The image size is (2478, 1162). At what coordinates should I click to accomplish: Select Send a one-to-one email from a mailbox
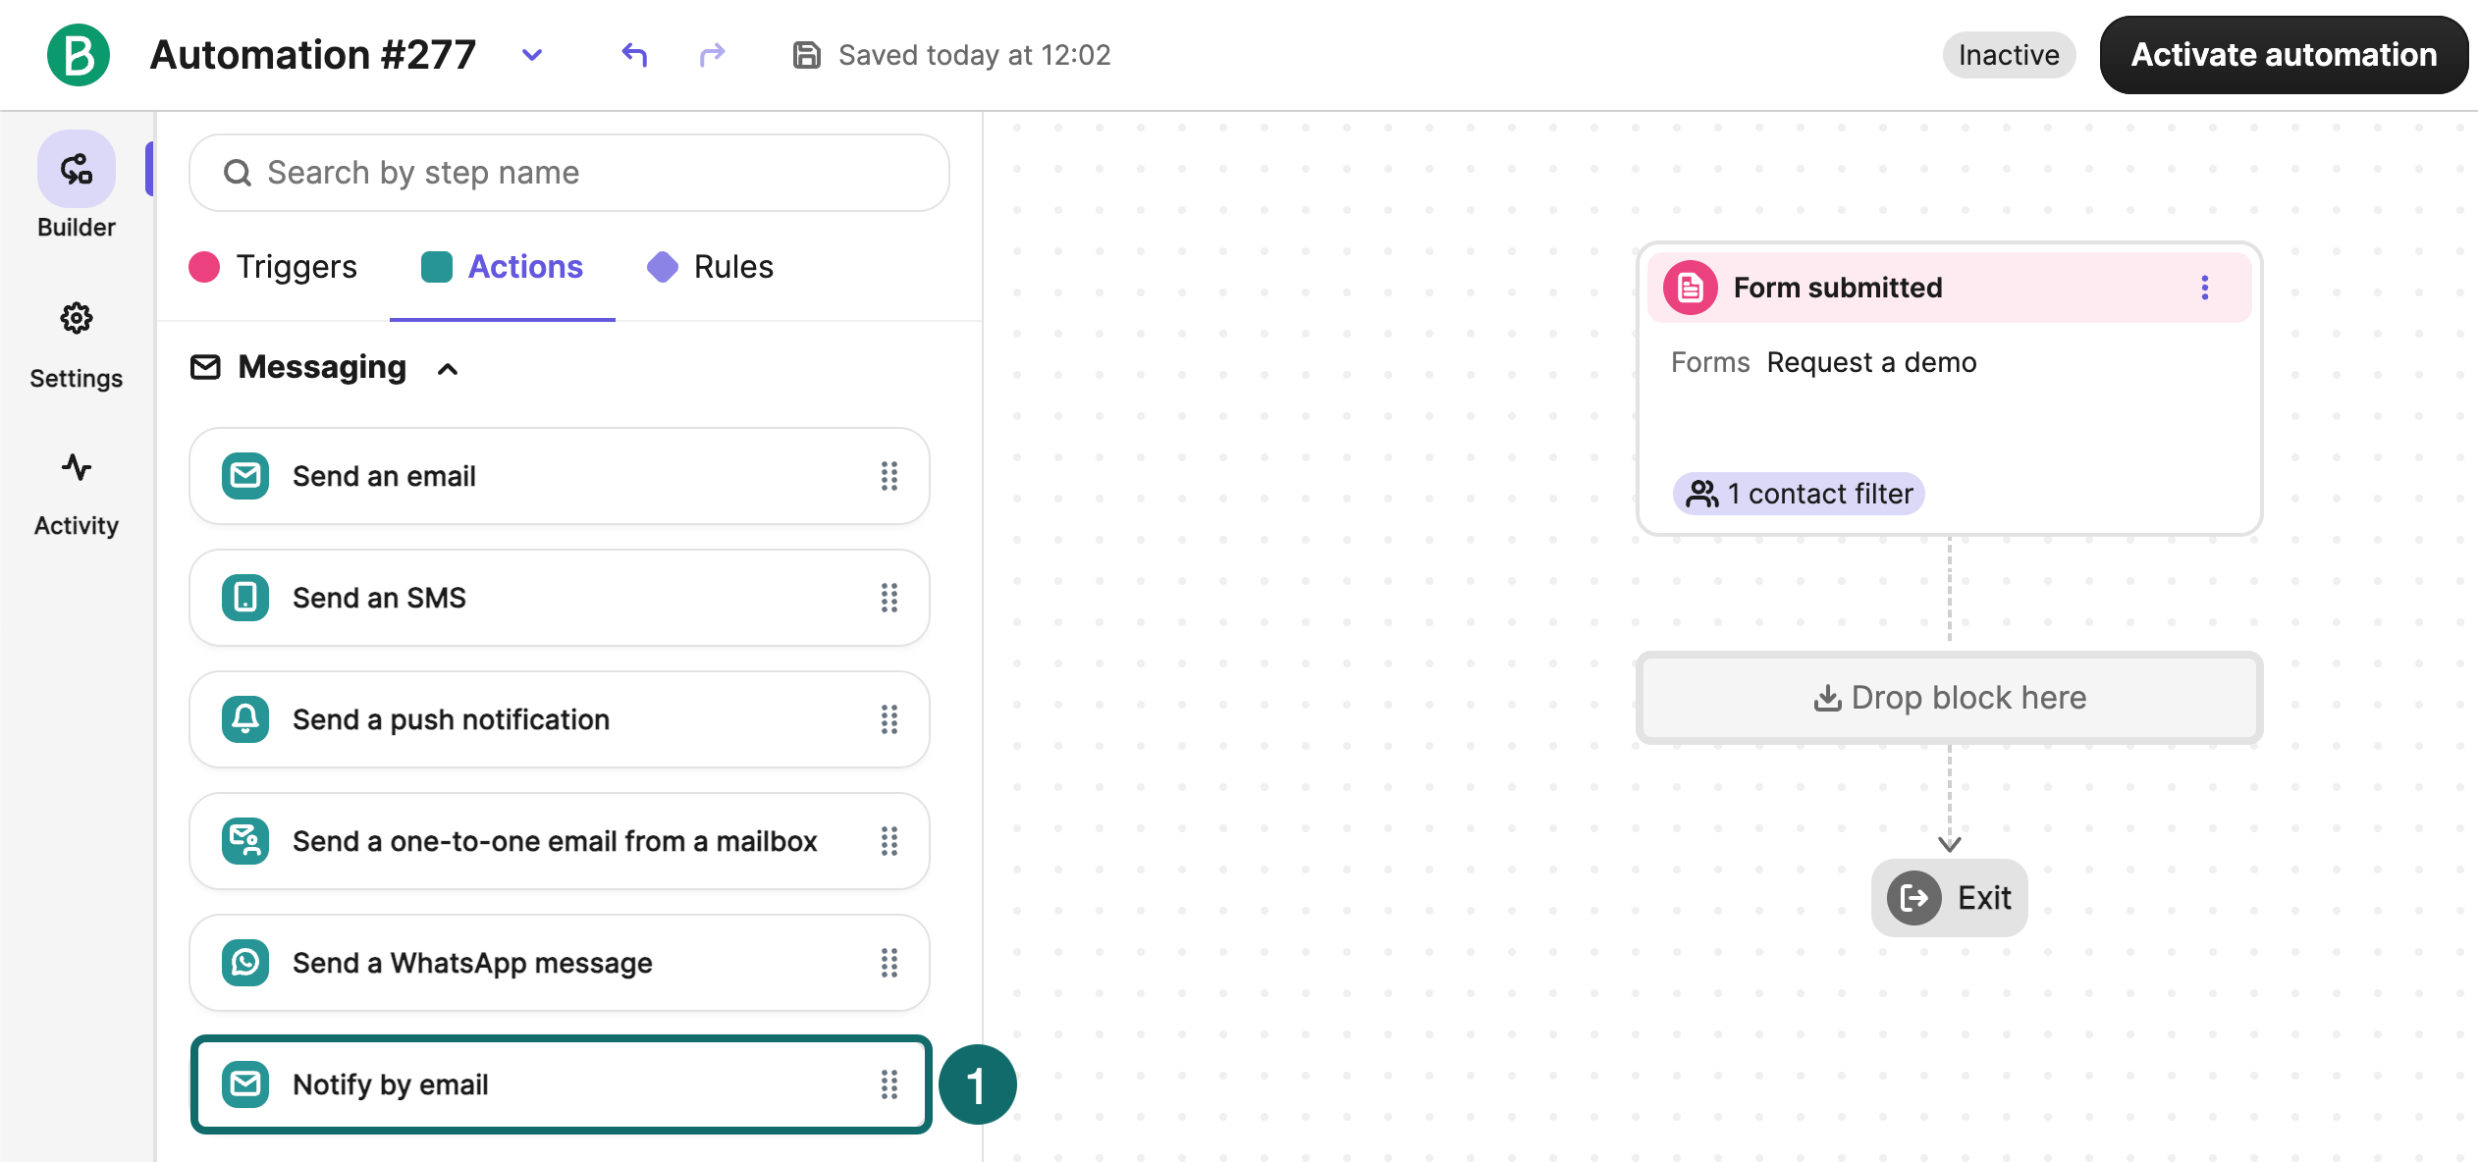click(x=560, y=841)
